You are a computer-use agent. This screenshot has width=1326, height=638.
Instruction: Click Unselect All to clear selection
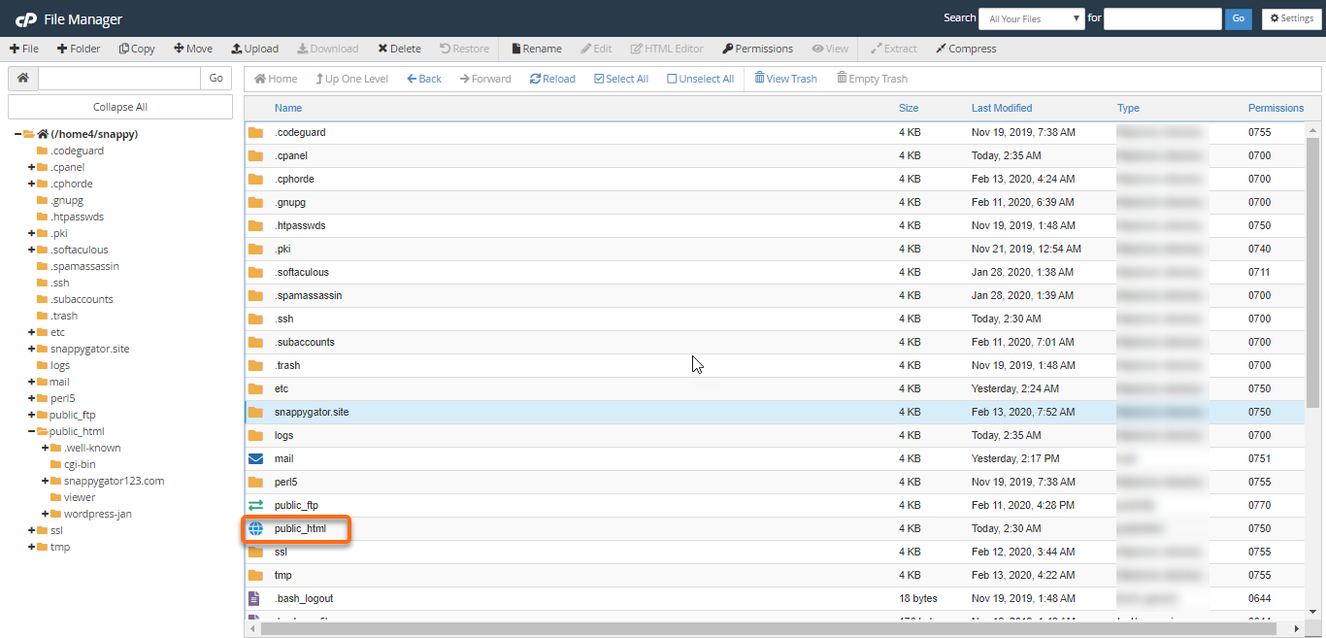tap(700, 78)
